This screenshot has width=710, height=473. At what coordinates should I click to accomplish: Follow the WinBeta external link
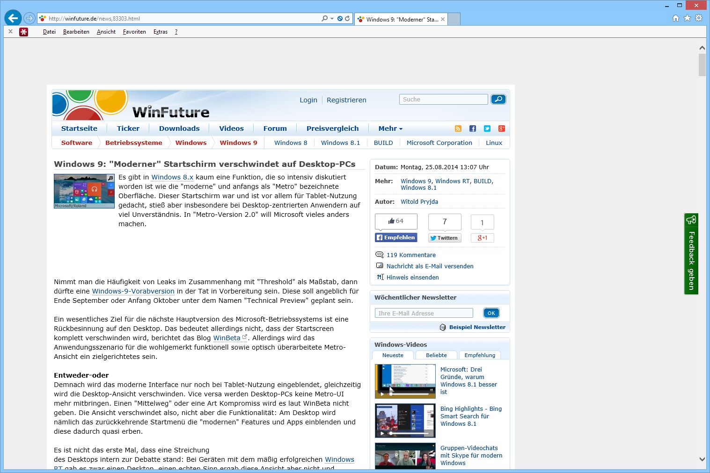227,338
